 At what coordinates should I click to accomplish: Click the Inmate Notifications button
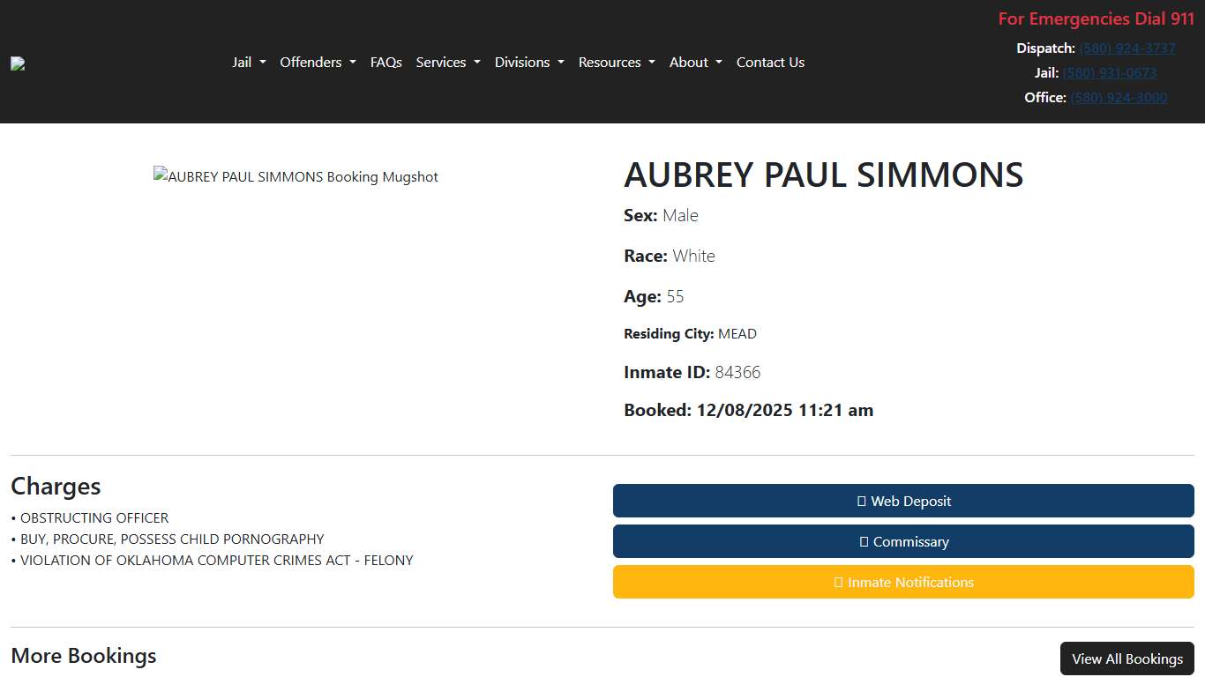(902, 582)
